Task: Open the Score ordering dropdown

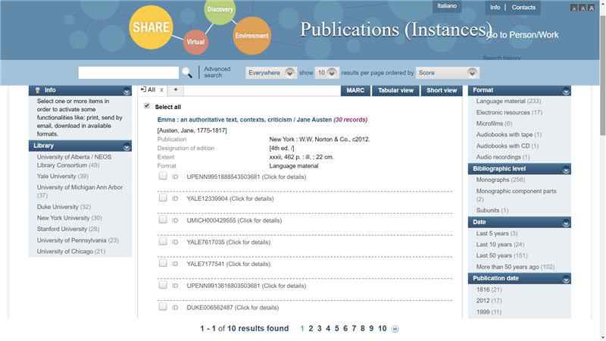Action: pos(447,73)
